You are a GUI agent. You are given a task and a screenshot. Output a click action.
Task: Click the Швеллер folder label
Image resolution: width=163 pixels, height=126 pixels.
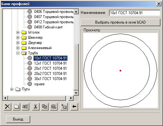point(35,37)
